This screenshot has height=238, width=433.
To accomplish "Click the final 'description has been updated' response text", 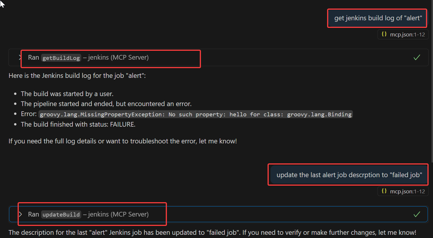I will coord(212,232).
